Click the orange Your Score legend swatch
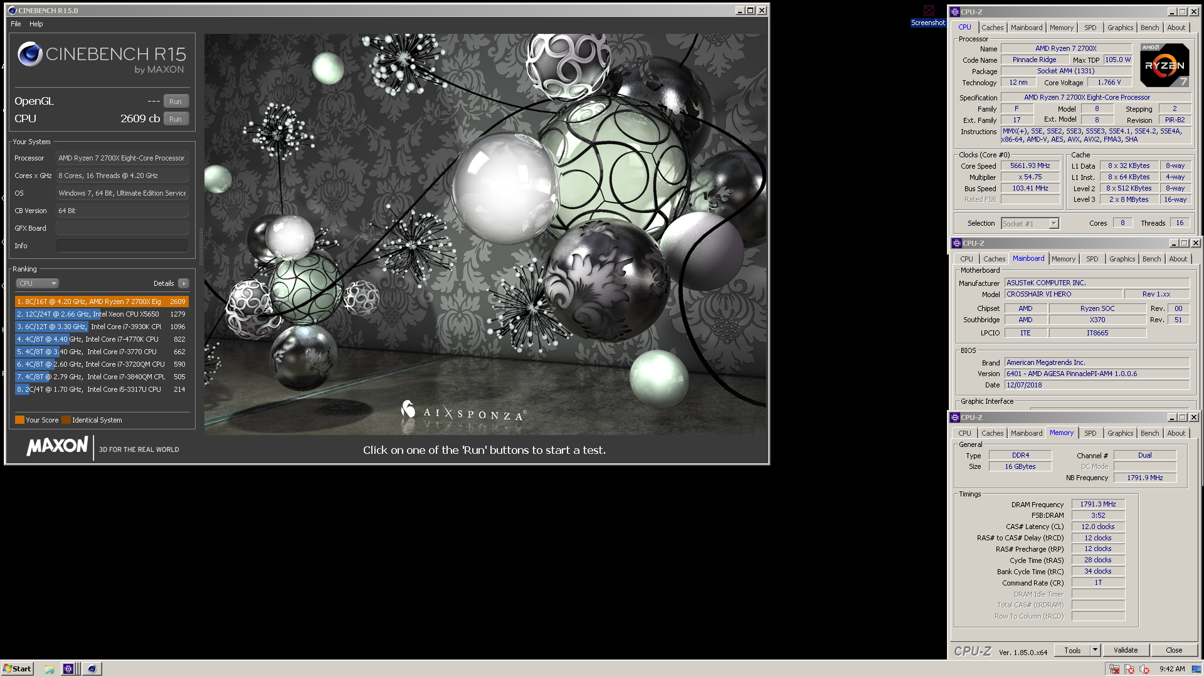The image size is (1204, 677). (19, 420)
